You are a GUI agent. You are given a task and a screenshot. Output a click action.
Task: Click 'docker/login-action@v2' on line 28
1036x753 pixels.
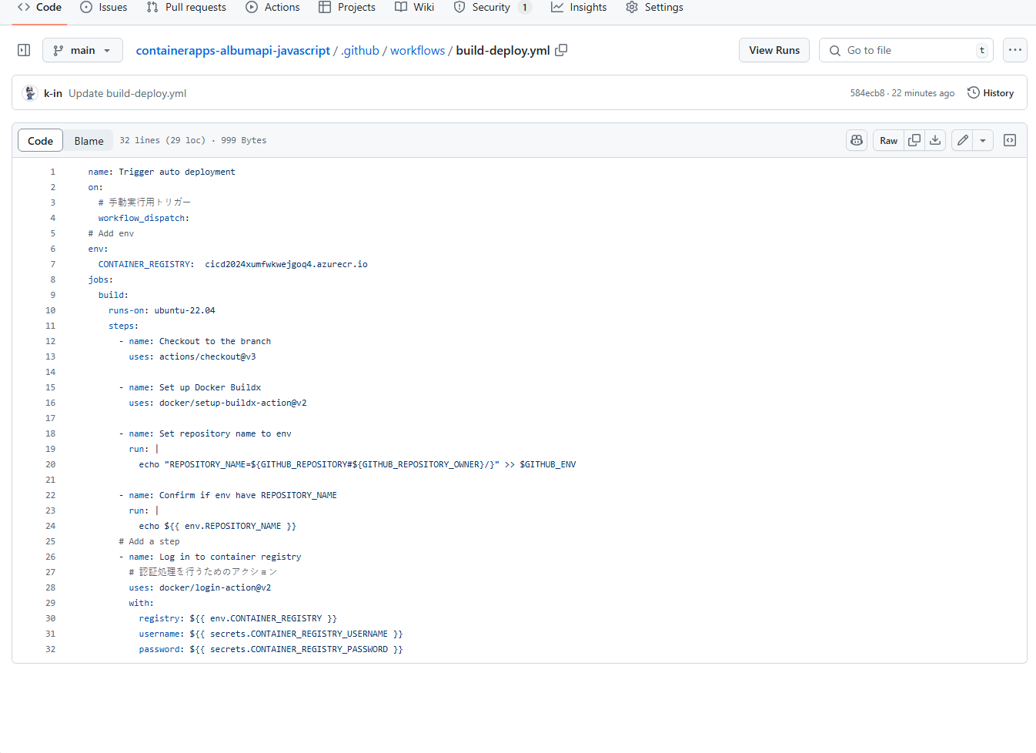tap(216, 587)
